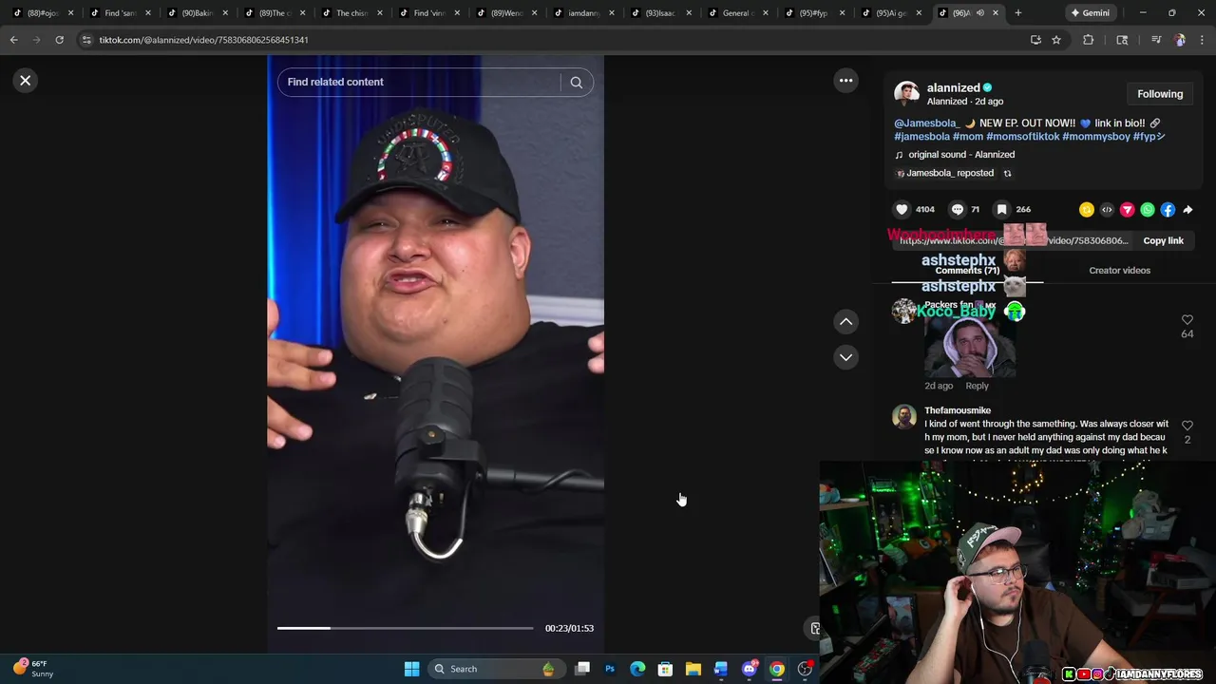Send to friends with the red paper-plane icon
The image size is (1216, 684).
(1127, 210)
